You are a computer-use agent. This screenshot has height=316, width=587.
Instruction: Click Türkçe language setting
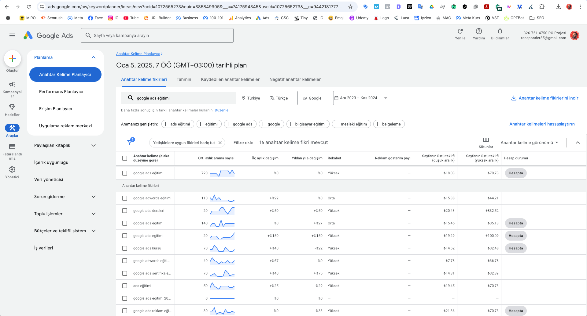tap(279, 98)
